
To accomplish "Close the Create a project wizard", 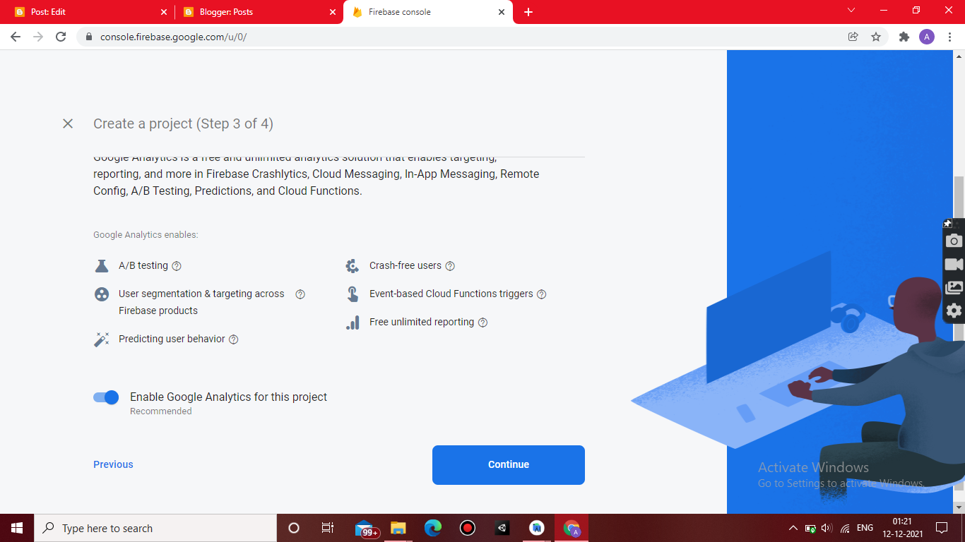I will pyautogui.click(x=68, y=124).
